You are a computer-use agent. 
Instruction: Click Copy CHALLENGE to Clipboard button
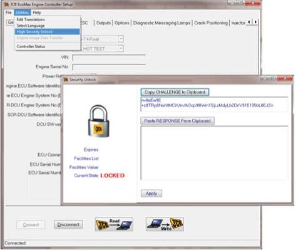point(175,92)
